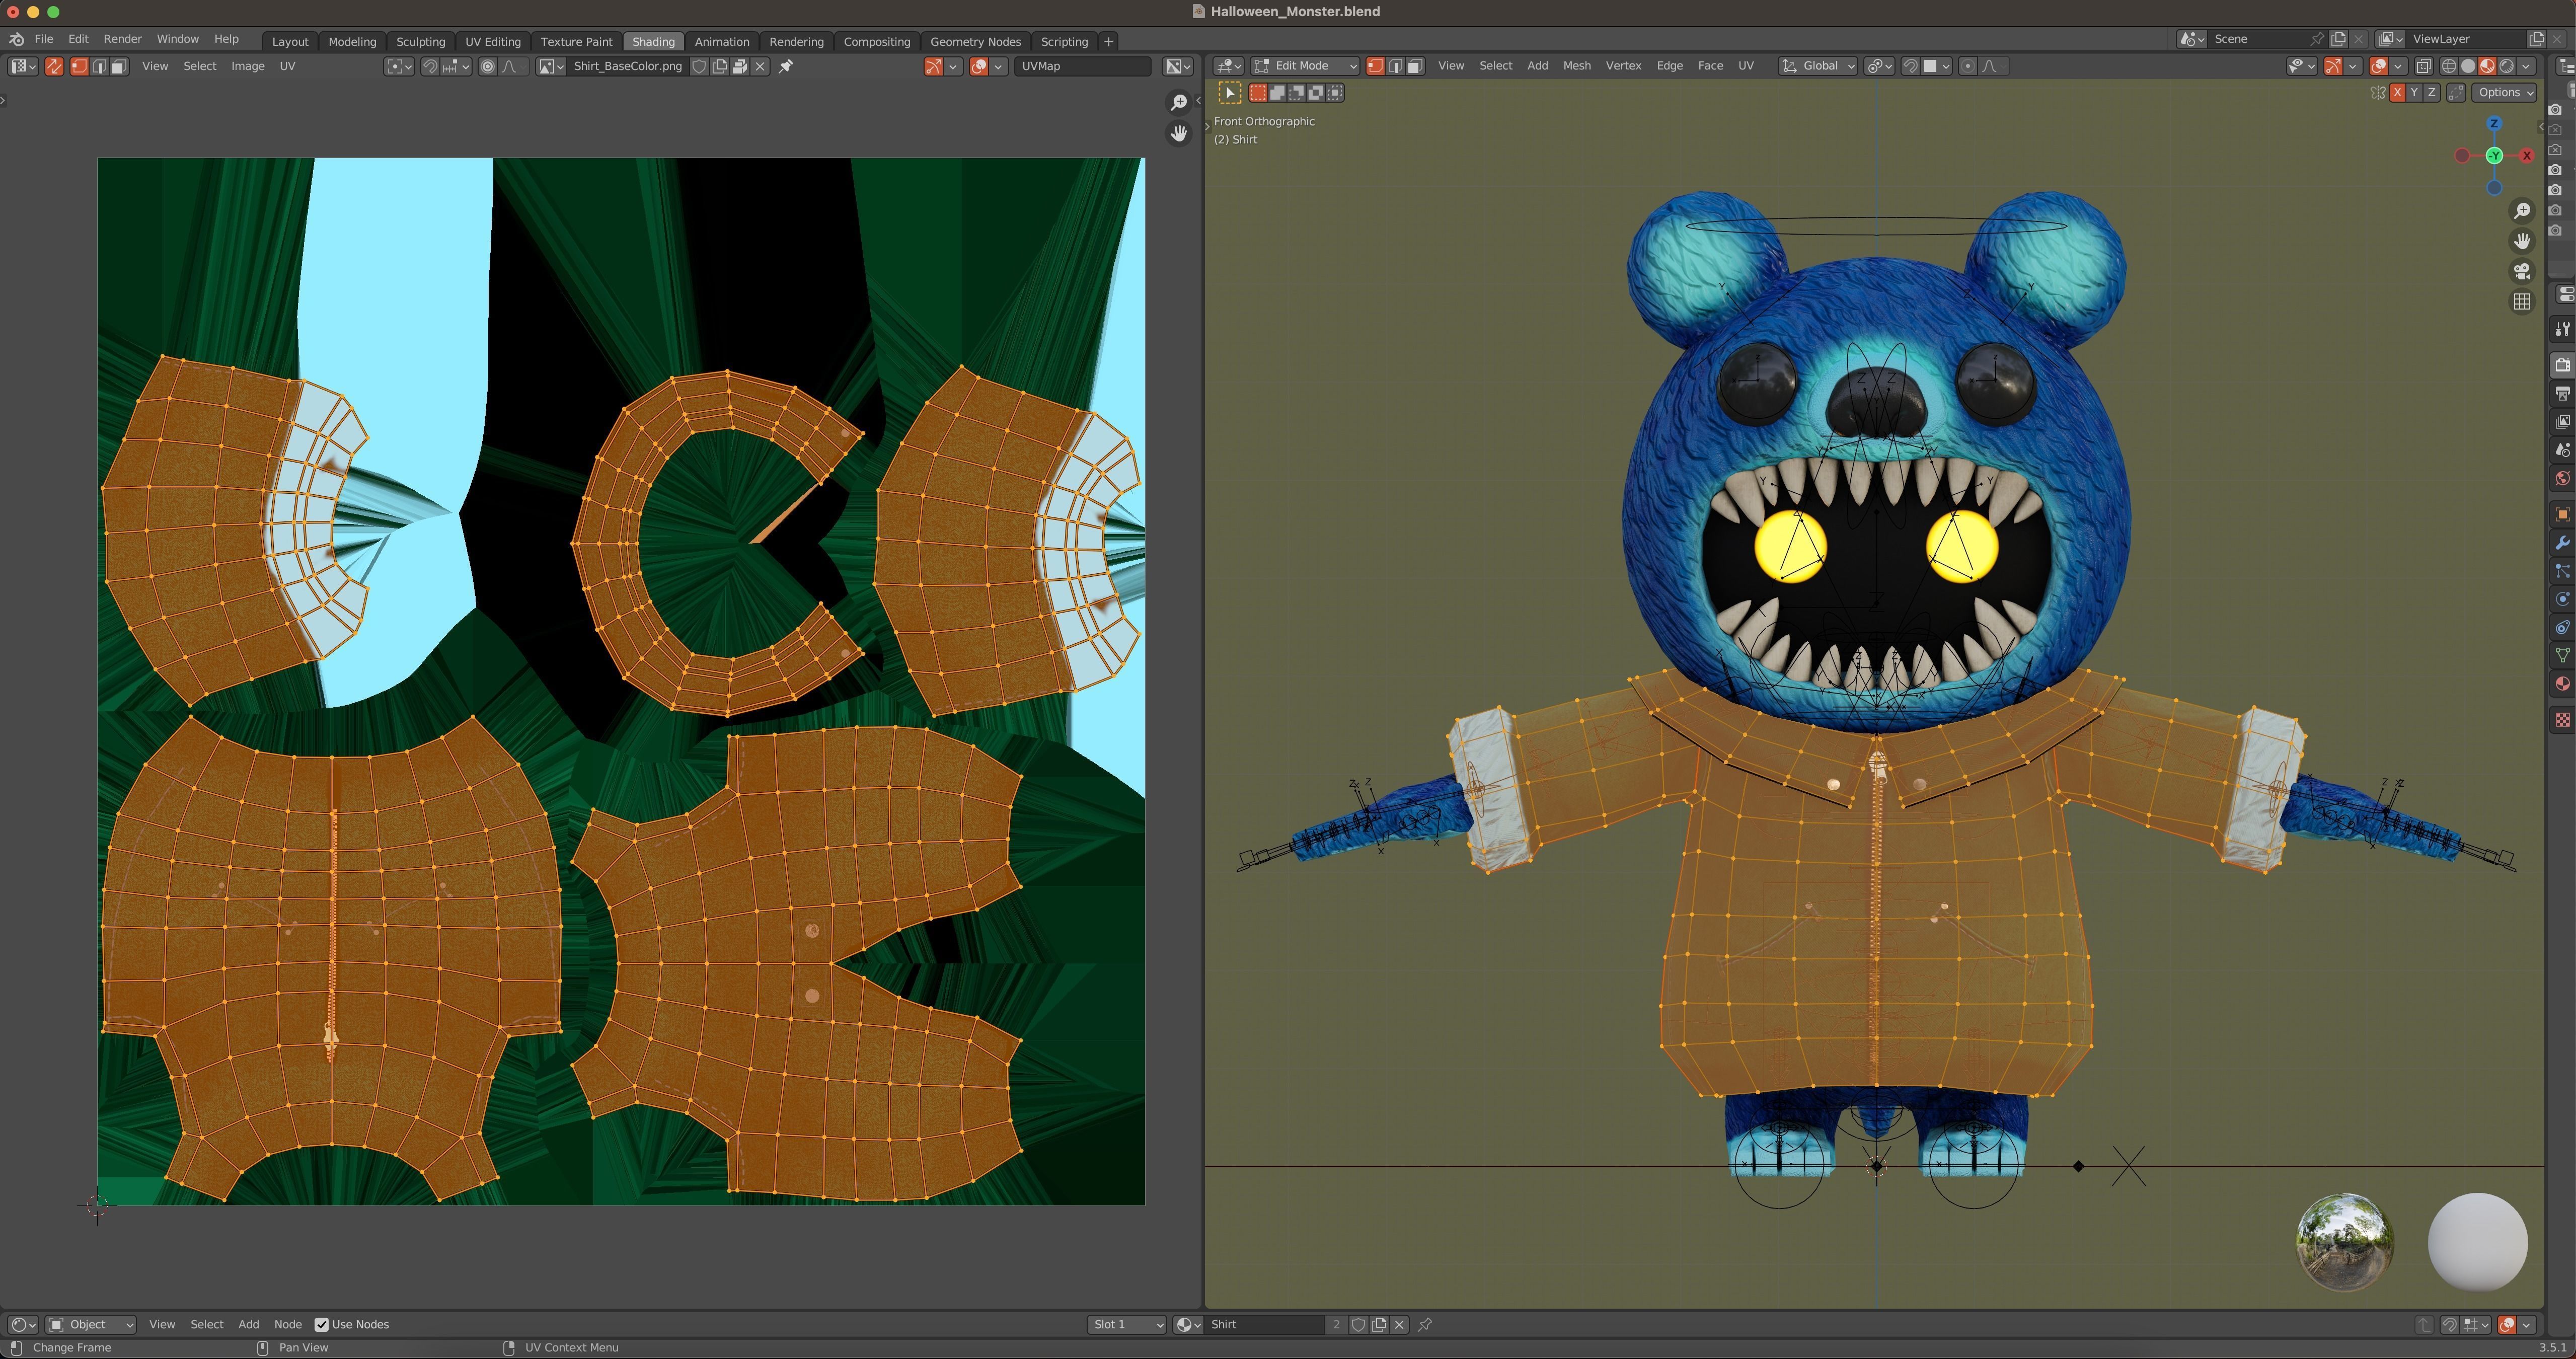
Task: Enable Y axis mesh symmetry
Action: [2414, 92]
